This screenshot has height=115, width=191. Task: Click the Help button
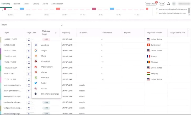(162, 4)
